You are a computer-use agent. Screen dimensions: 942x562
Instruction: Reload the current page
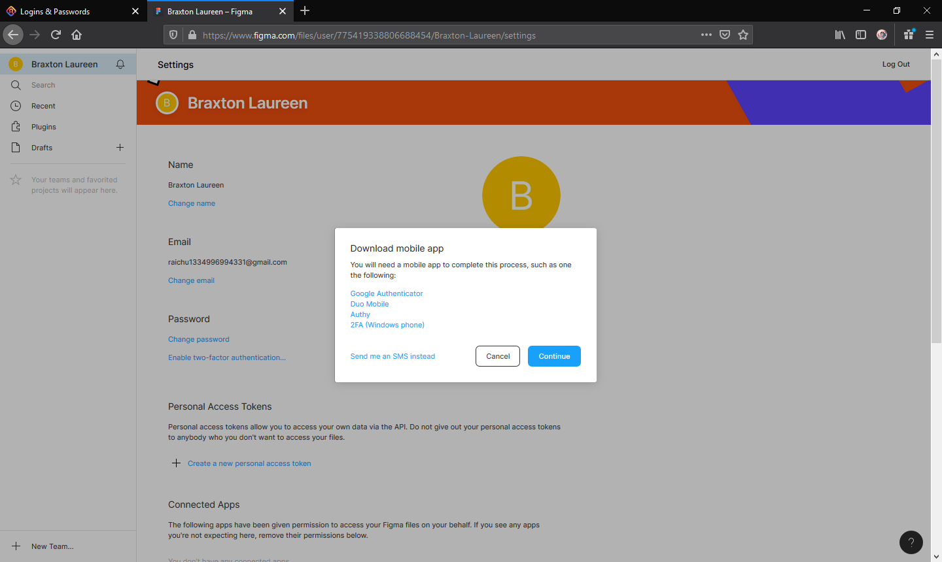click(x=56, y=35)
